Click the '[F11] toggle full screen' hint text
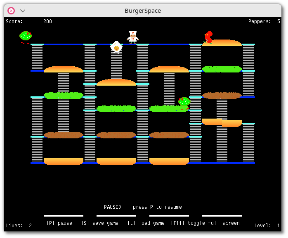 pyautogui.click(x=205, y=223)
